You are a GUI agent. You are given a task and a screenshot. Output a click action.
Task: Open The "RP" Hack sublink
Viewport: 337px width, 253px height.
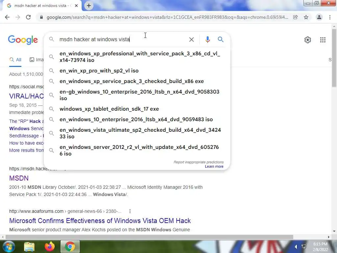pos(26,121)
